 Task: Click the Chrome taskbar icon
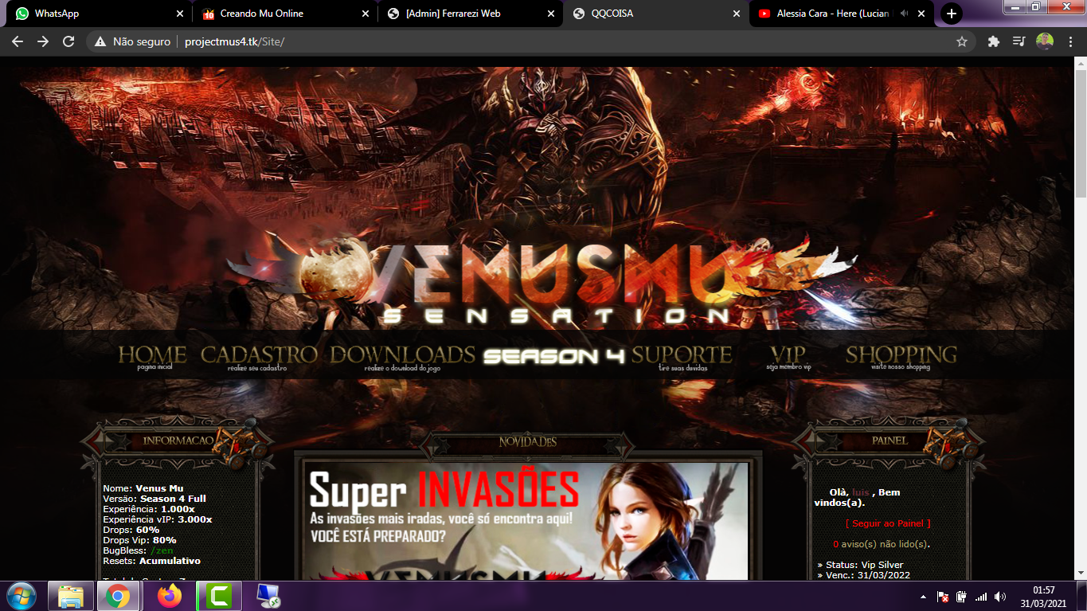[x=119, y=596]
